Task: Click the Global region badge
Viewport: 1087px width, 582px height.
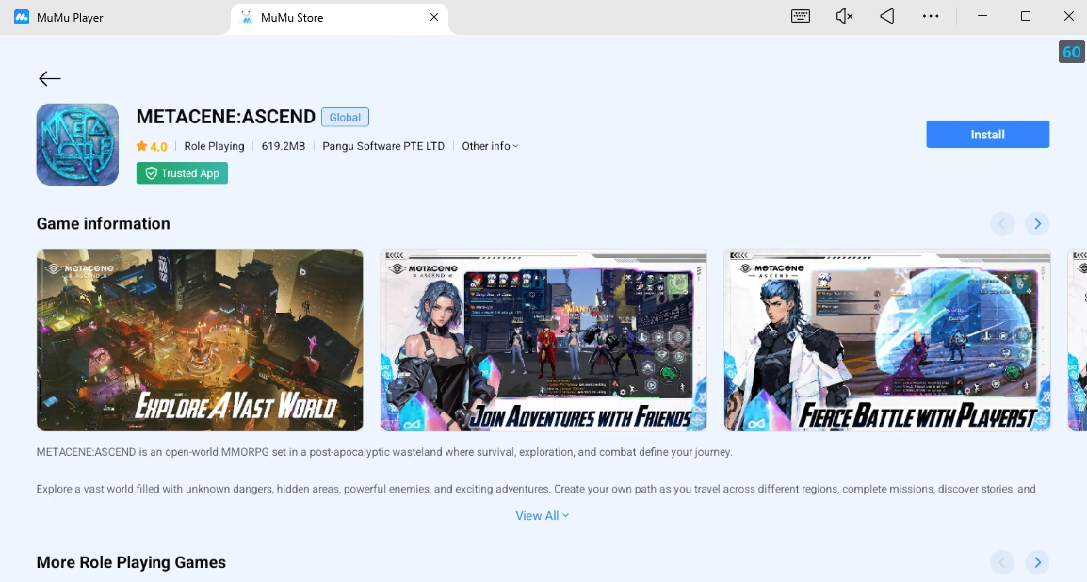Action: (x=346, y=117)
